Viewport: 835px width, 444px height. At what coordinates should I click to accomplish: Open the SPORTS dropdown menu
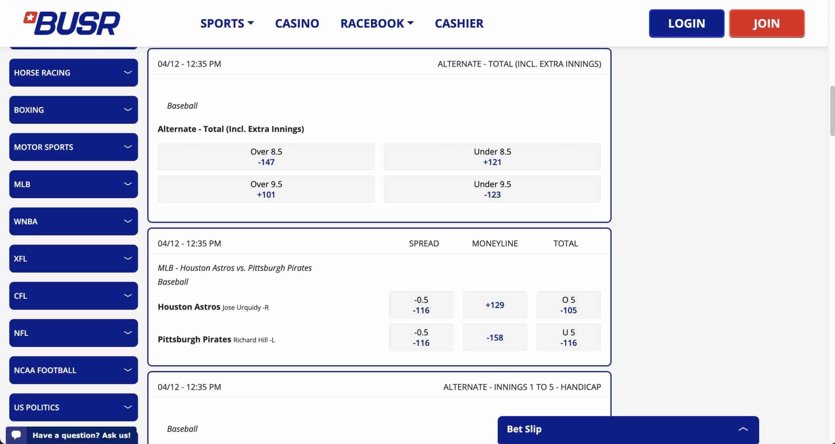(227, 23)
